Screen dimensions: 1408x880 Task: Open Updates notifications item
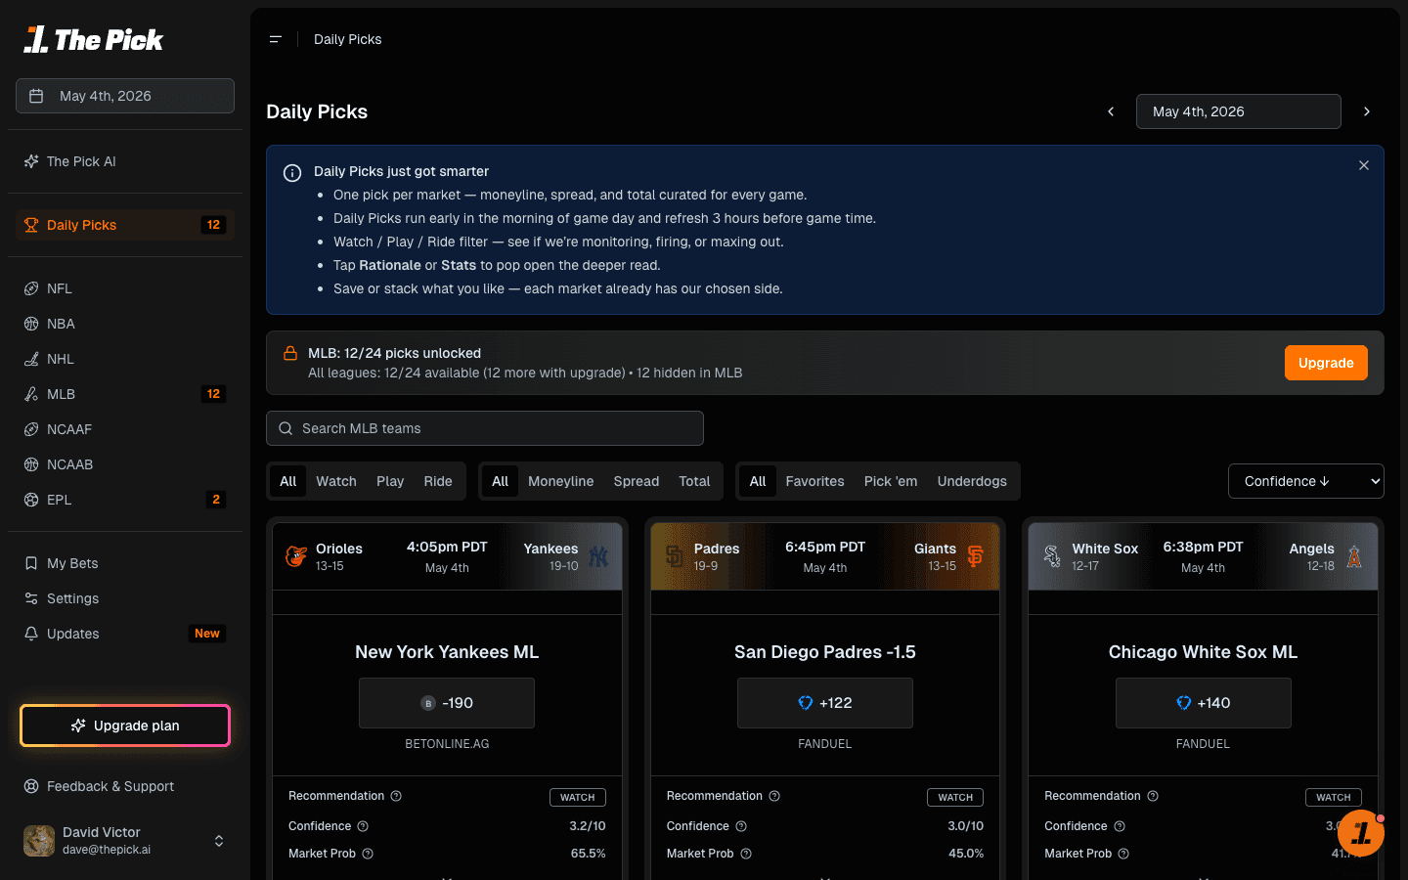click(x=125, y=634)
